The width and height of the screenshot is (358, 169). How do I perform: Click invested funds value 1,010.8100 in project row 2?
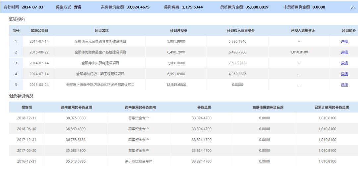[x=299, y=52]
